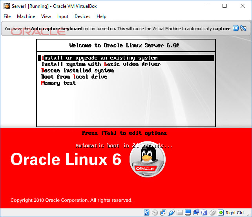Minimize the Server1 VirtualBox window
Screen dimensions: 252x217
(x=207, y=6)
